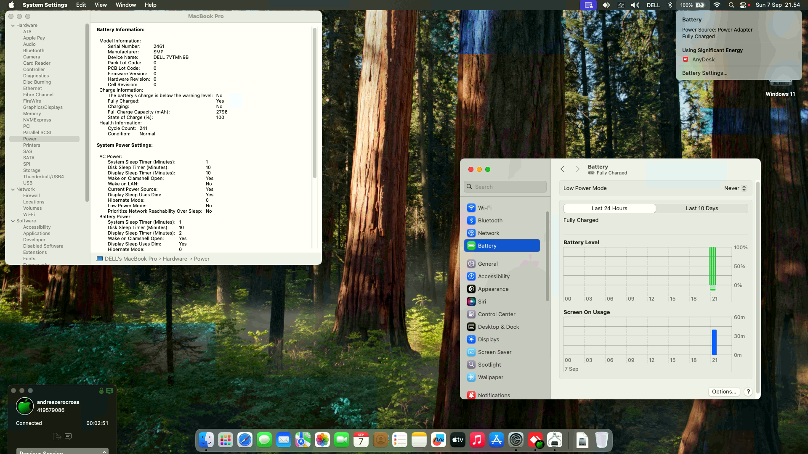Select the Last 24 Hours tab
This screenshot has height=454, width=808.
click(609, 209)
